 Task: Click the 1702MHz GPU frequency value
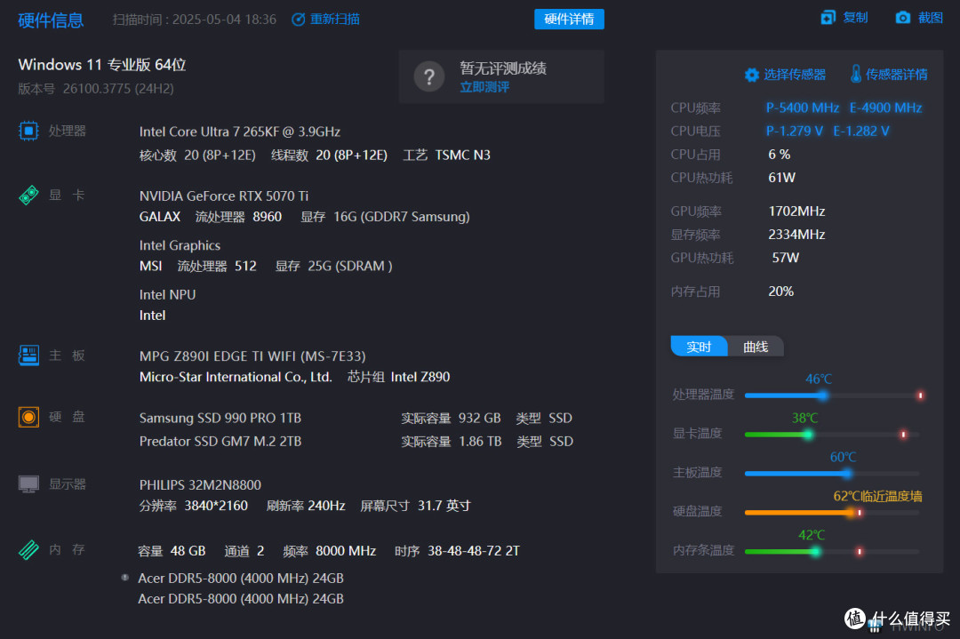(796, 212)
